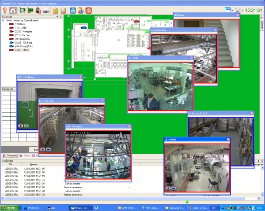Image resolution: width=265 pixels, height=211 pixels.
Task: Select camera 10 - SMD2 in tree
Action: [x=22, y=50]
